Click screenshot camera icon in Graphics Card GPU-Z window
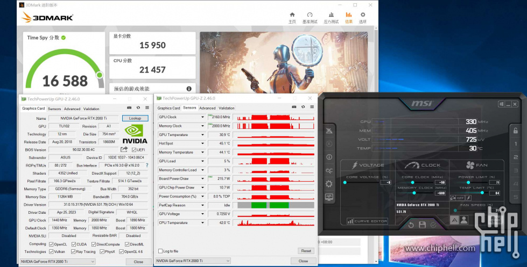Viewport: 527px width, 267px height. [x=129, y=107]
